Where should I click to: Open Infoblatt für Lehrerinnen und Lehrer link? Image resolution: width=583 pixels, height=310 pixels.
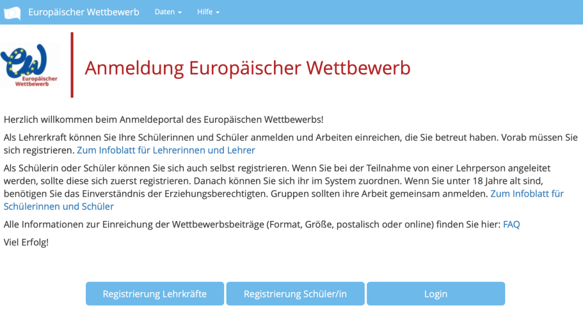(166, 151)
